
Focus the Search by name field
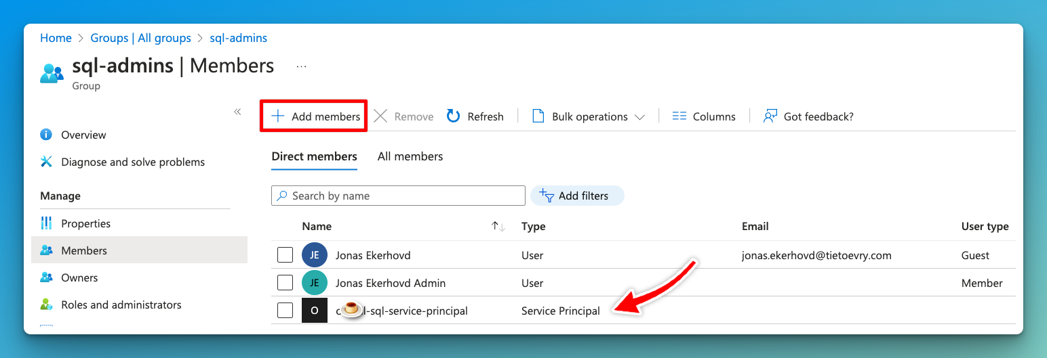tap(398, 196)
